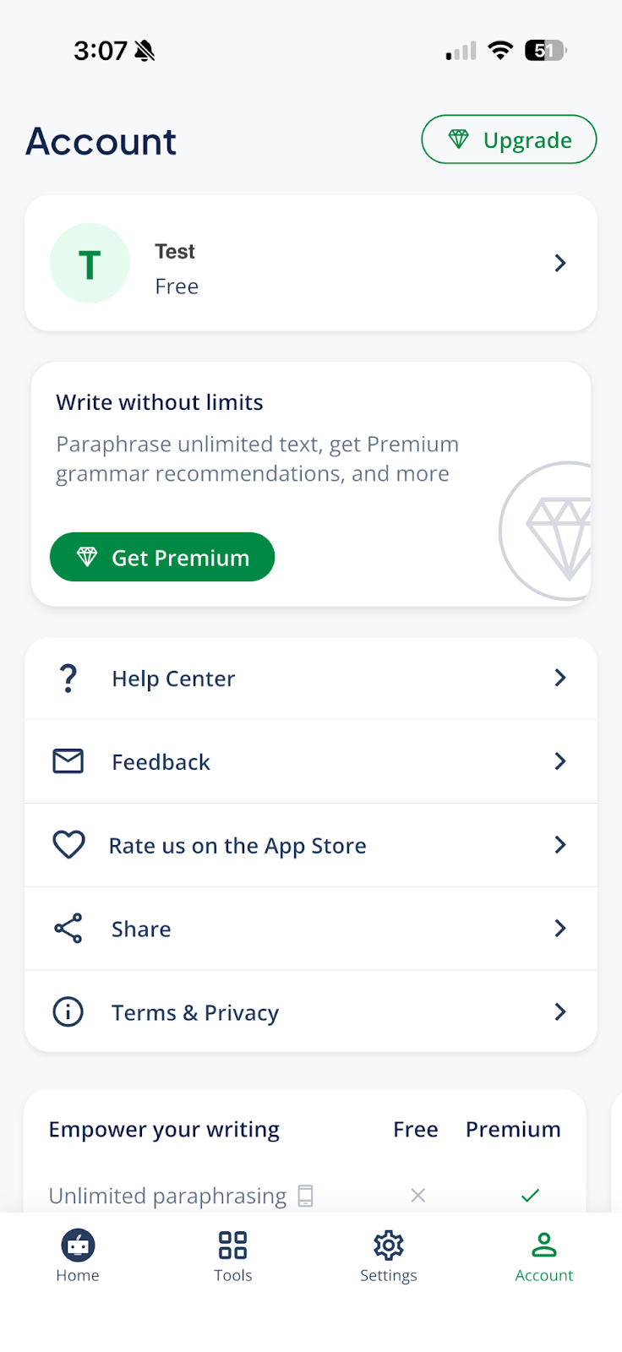Tap the green T profile avatar
The image size is (622, 1352).
[x=90, y=264]
